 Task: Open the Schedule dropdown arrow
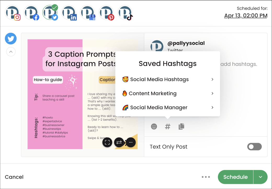pos(260,177)
